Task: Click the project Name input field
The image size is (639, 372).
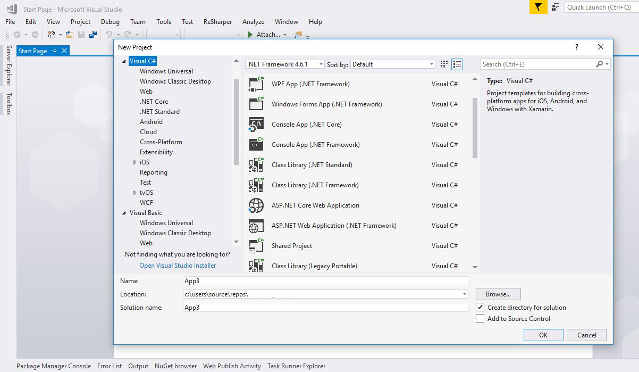Action: pyautogui.click(x=325, y=281)
